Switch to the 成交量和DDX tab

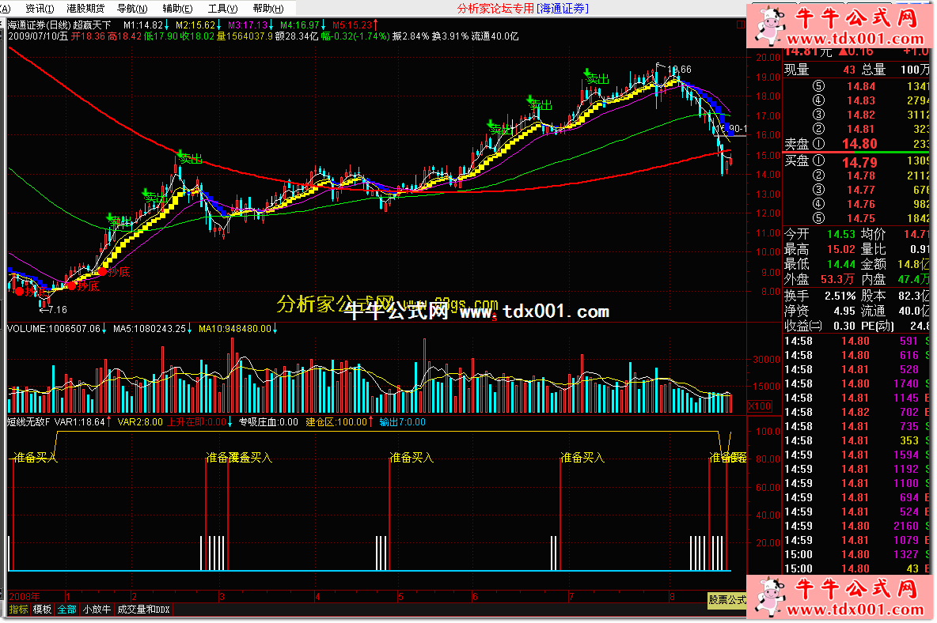coord(143,610)
